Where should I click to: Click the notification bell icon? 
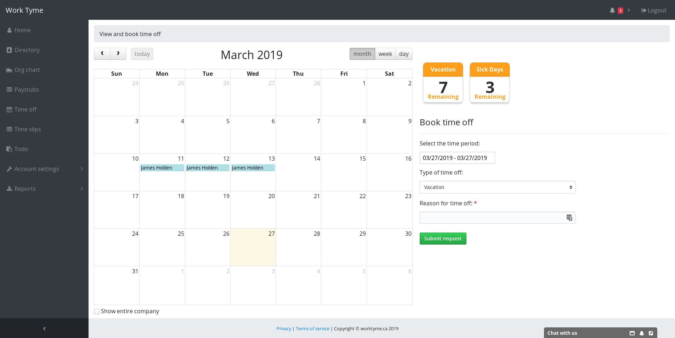point(612,11)
